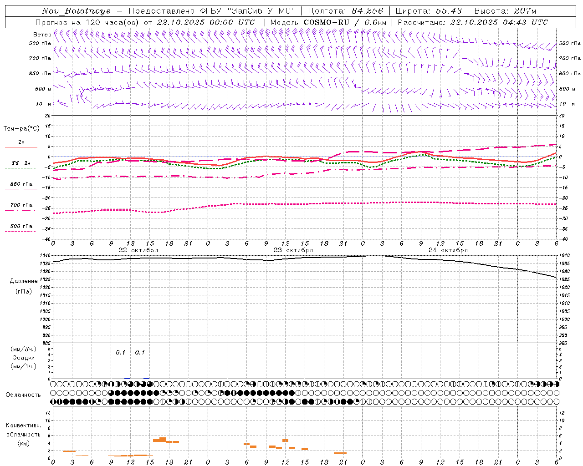Screen dimensions: 583x466
Task: Click the green dotted Td legend line
Action: tap(20, 168)
